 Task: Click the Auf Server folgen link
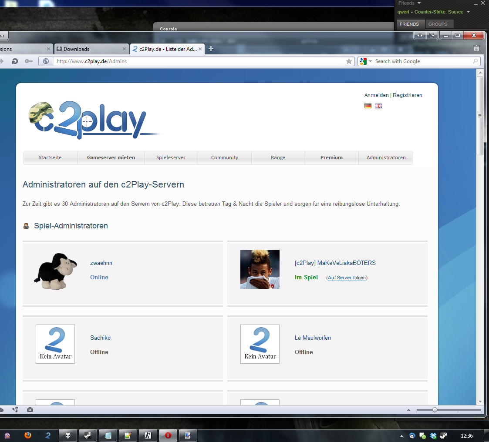(347, 278)
